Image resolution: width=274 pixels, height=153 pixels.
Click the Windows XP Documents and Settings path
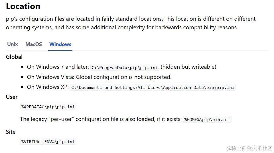153,87
